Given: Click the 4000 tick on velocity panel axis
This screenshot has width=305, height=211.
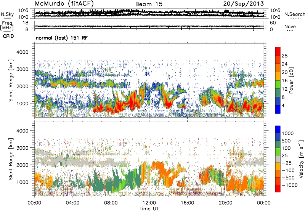Looking at the screenshot, I should [22, 131].
